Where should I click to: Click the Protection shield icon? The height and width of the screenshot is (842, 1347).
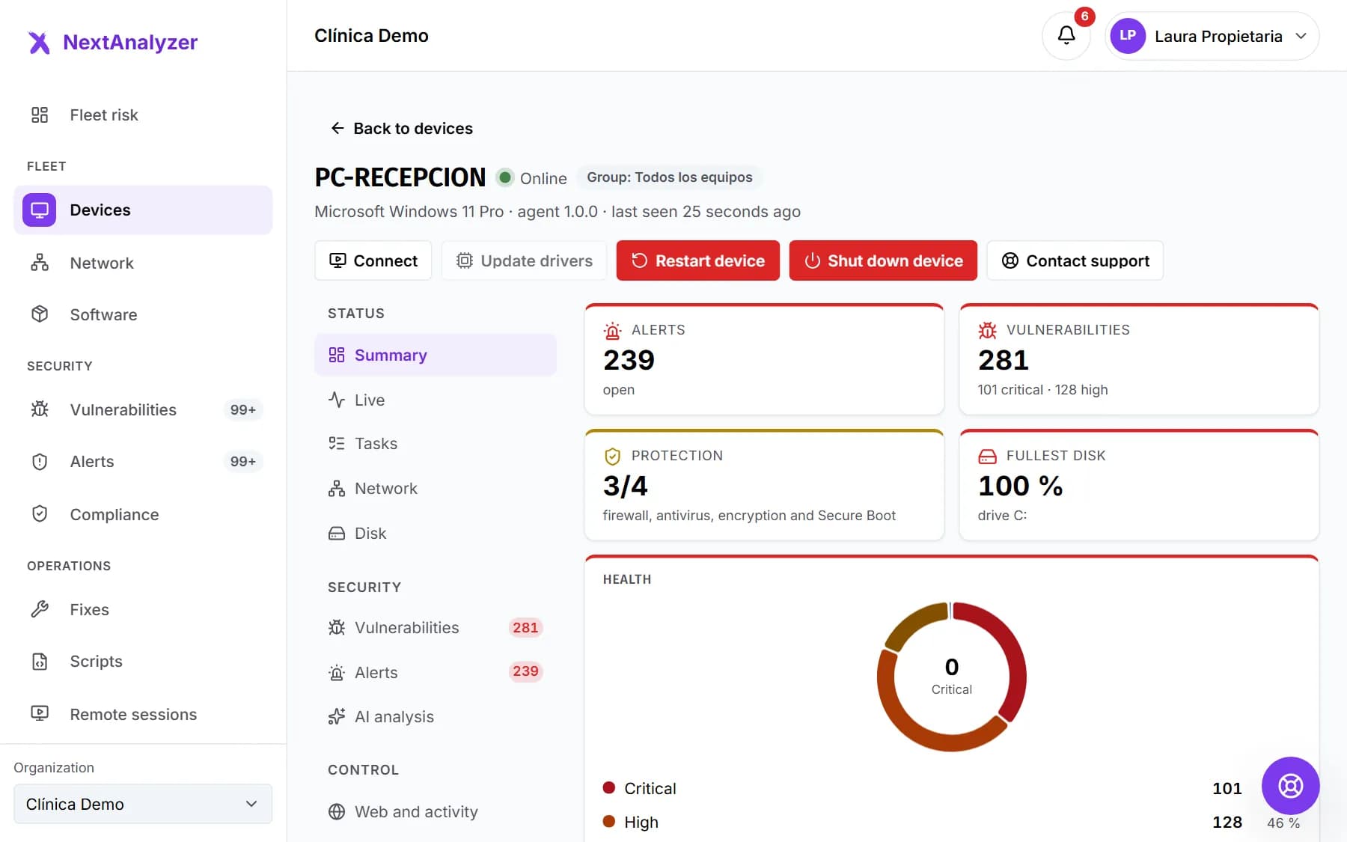[x=612, y=456]
